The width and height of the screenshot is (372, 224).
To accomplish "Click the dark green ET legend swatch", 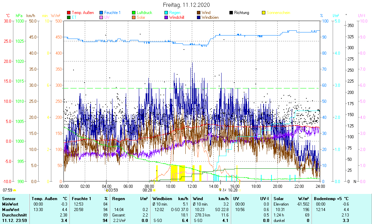I will point(69,17).
